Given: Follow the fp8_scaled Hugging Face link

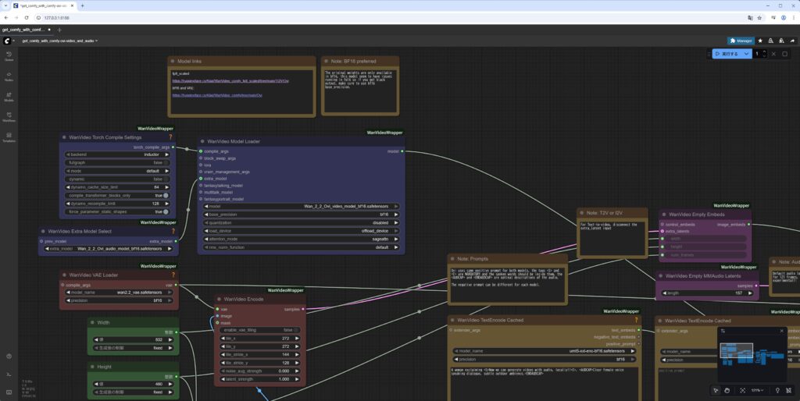Looking at the screenshot, I should [x=230, y=81].
